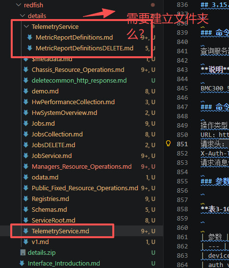Click the details.zip archive file icon
229x268 pixels.
[x=23, y=252]
